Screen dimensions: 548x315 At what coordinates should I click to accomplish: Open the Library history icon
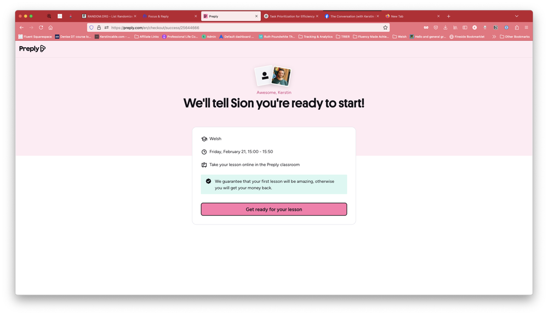[x=455, y=27]
